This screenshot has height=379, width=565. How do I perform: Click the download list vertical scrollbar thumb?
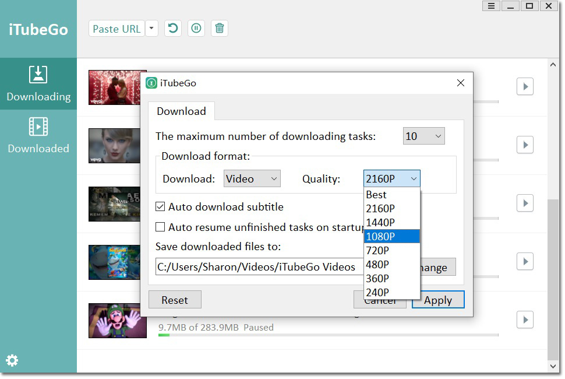tap(553, 279)
